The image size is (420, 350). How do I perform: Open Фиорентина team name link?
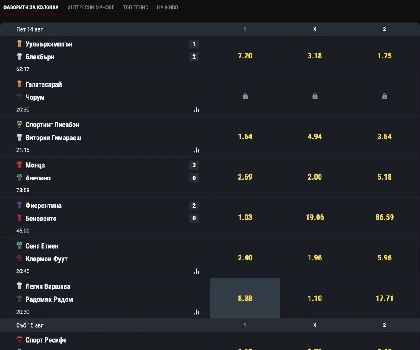44,206
